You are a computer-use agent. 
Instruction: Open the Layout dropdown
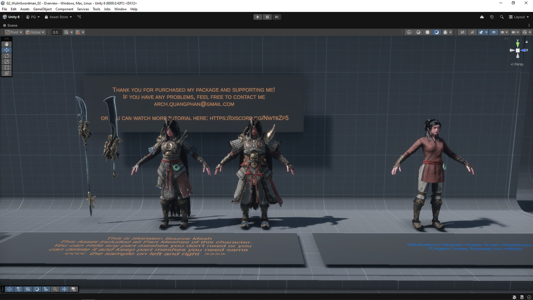click(x=519, y=17)
